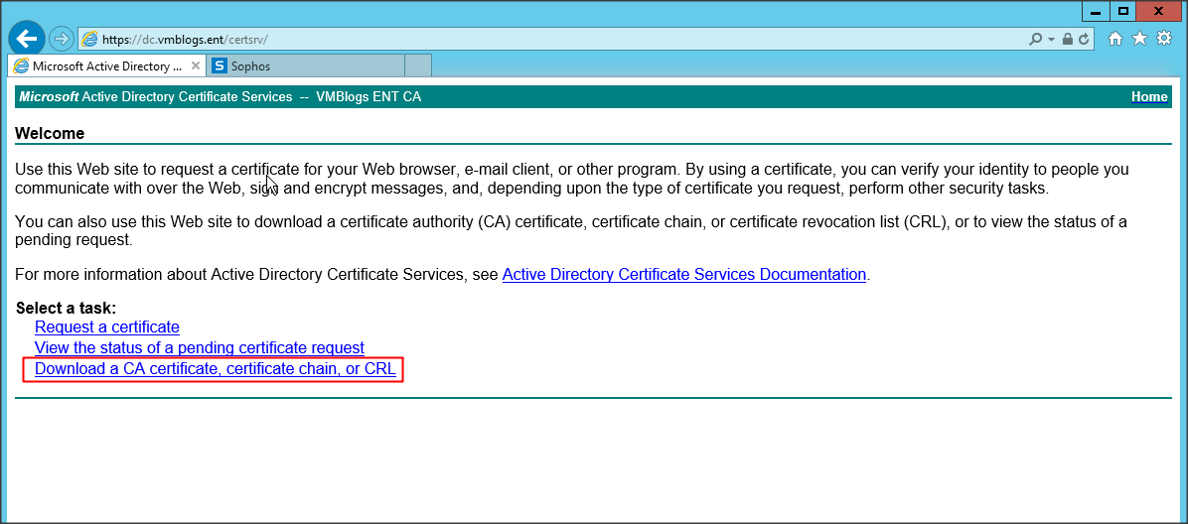
Task: Click Request a certificate
Action: (x=107, y=327)
